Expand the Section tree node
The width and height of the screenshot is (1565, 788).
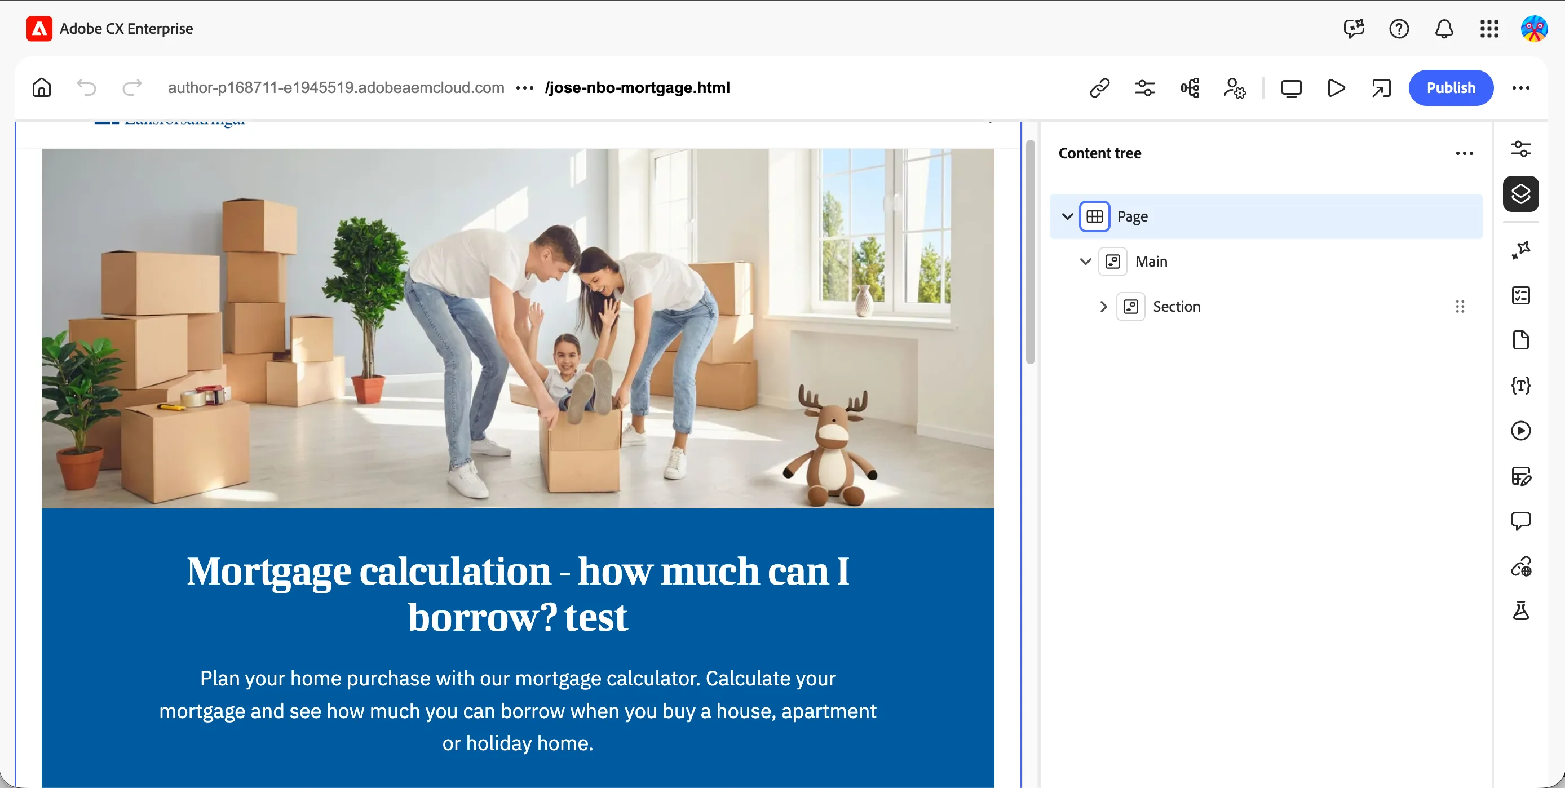coord(1103,306)
